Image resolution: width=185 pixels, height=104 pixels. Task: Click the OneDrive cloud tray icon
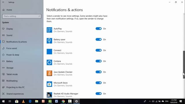click(x=163, y=101)
